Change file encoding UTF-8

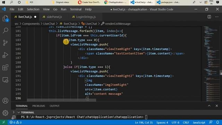tap(176, 123)
